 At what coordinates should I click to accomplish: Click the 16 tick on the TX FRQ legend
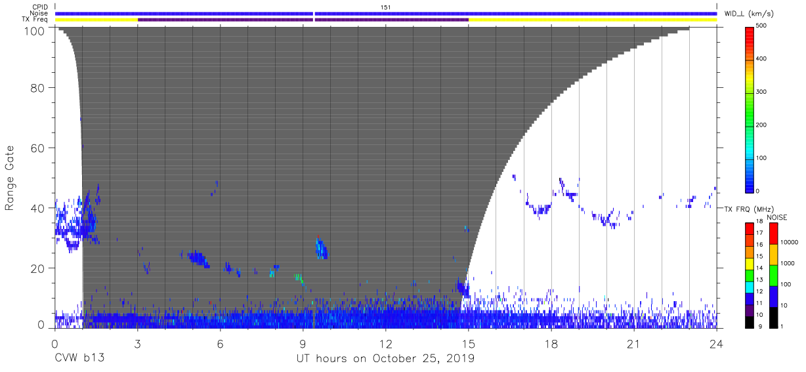pos(760,245)
